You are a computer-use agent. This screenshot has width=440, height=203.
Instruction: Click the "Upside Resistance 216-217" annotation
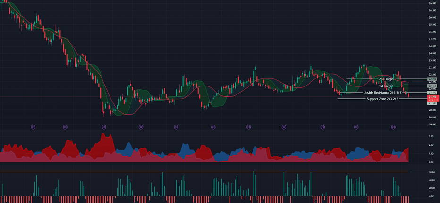pyautogui.click(x=382, y=93)
